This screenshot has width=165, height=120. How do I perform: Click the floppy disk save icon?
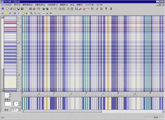click(x=18, y=9)
